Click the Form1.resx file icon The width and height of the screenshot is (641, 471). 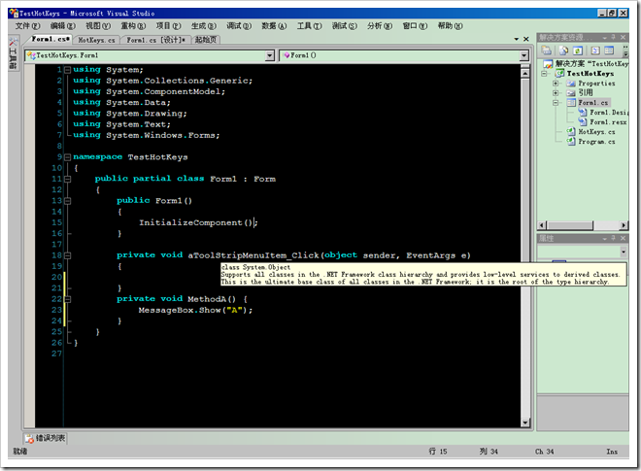[x=583, y=121]
